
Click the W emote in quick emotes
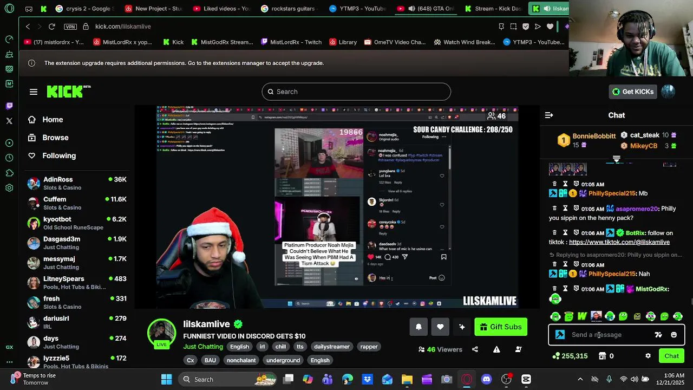coord(583,316)
